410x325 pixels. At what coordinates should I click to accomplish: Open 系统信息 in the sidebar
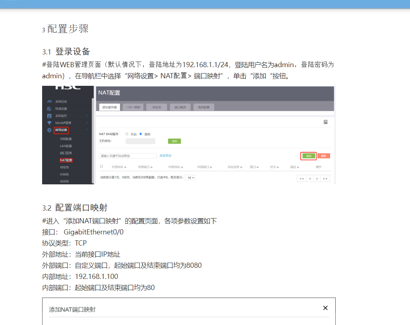pyautogui.click(x=61, y=101)
